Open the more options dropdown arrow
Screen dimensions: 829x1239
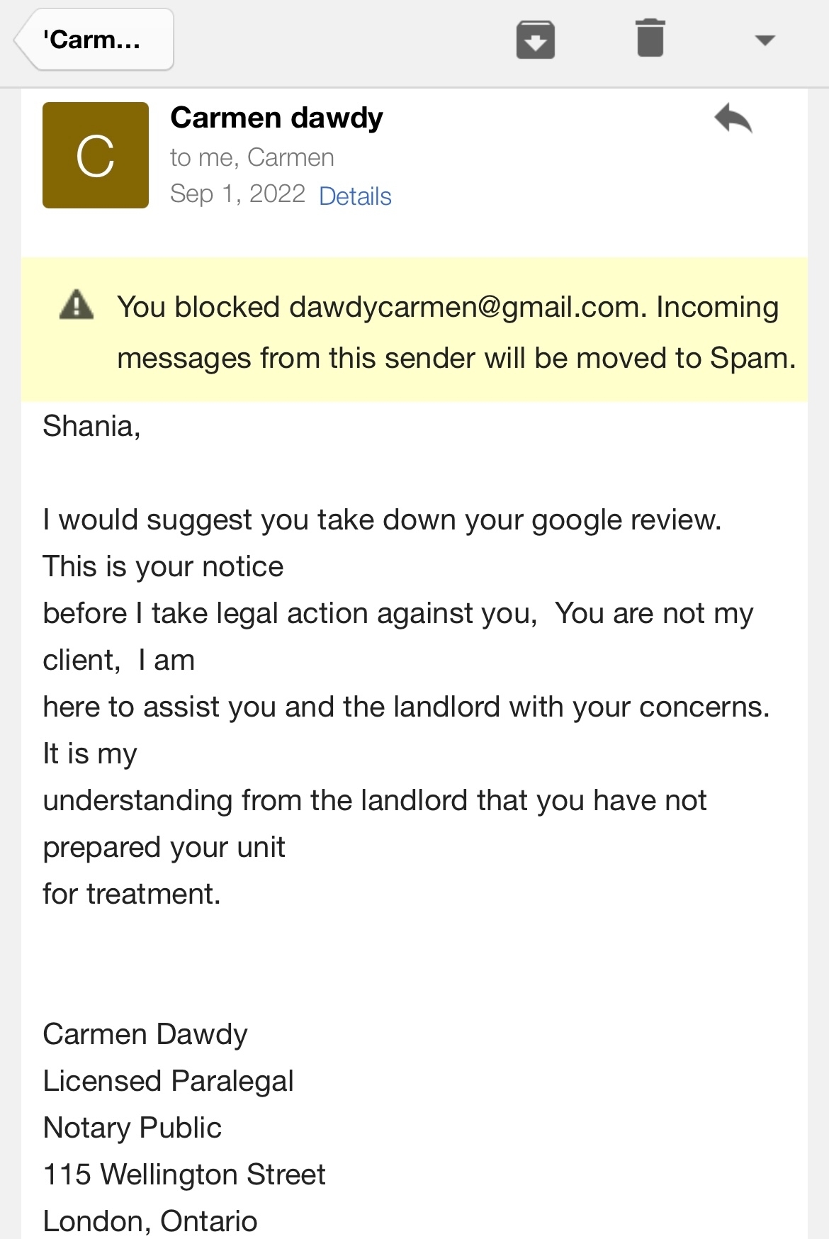click(x=765, y=40)
